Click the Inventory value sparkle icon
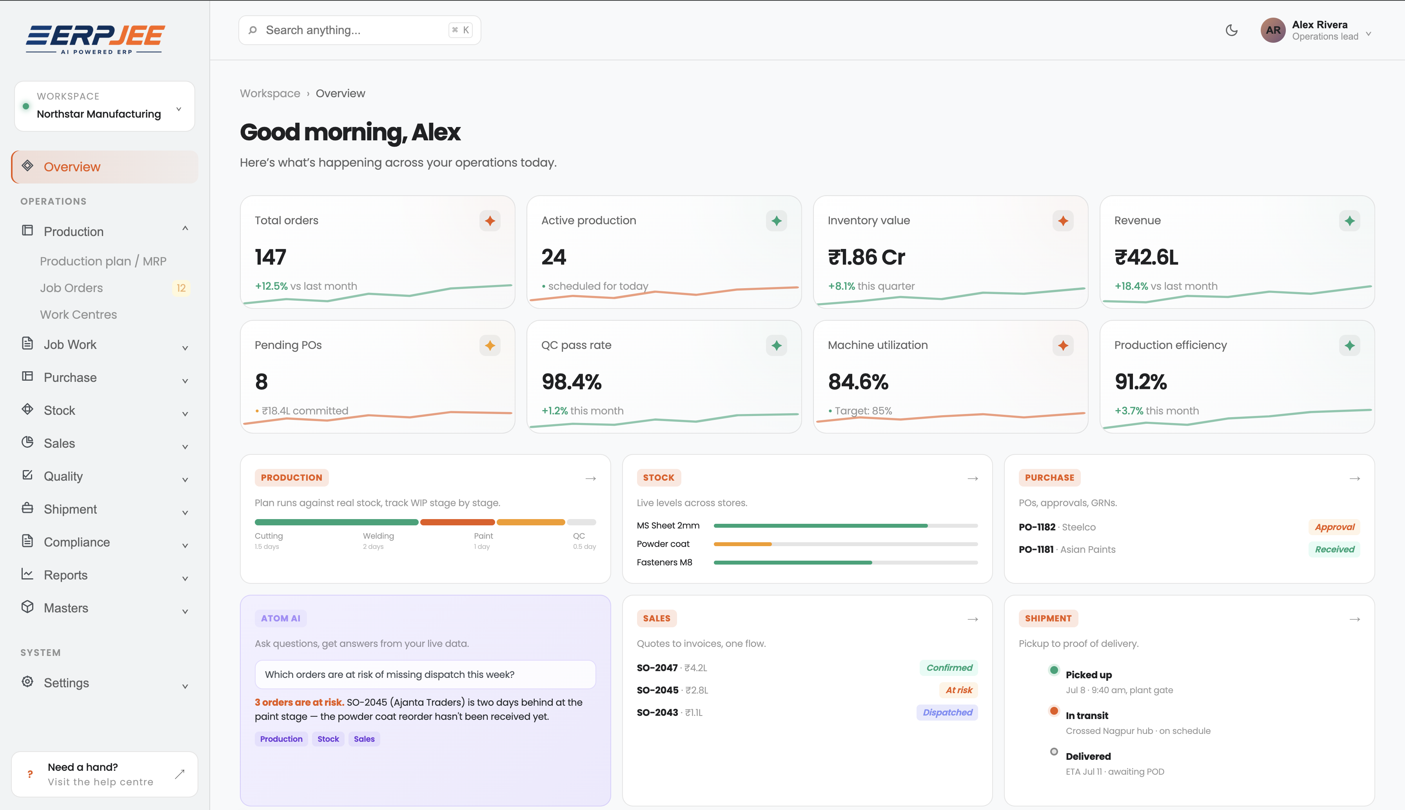The width and height of the screenshot is (1405, 810). pos(1063,221)
